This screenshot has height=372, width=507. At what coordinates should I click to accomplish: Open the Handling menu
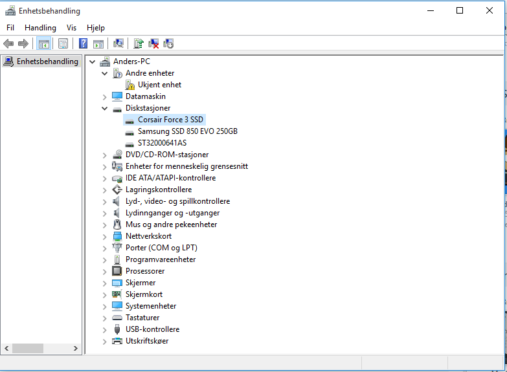(40, 28)
